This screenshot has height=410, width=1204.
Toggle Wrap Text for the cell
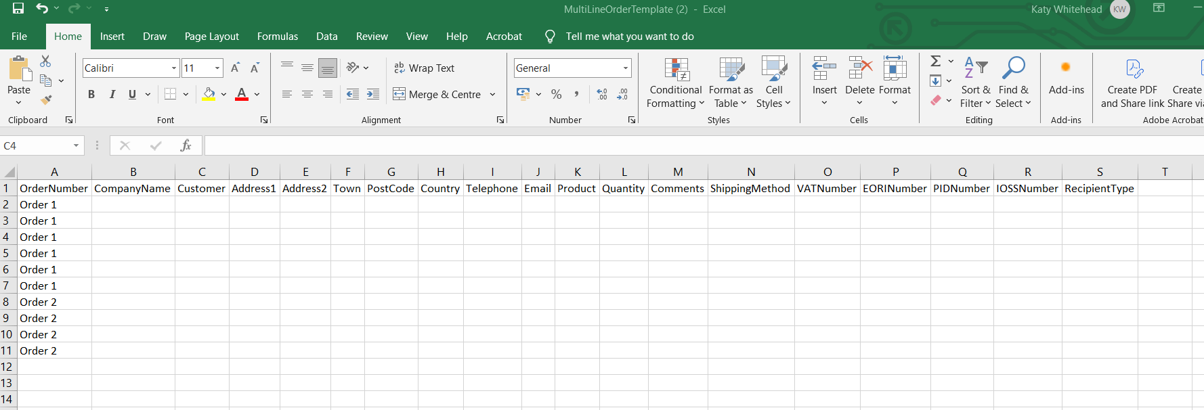424,68
